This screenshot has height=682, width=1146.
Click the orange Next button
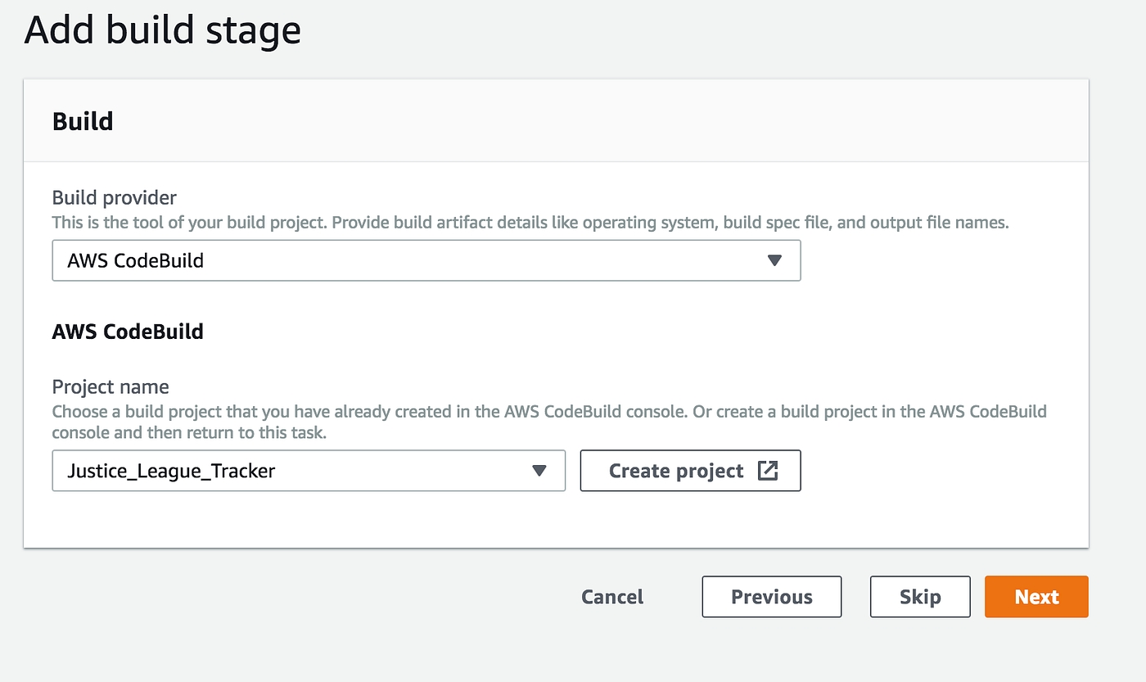pos(1035,597)
